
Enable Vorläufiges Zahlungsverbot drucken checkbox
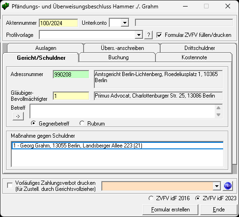point(10,186)
